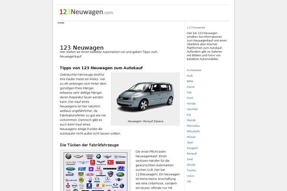The width and height of the screenshot is (287, 191).
Task: Go to the Mazda page
Action: 191,120
